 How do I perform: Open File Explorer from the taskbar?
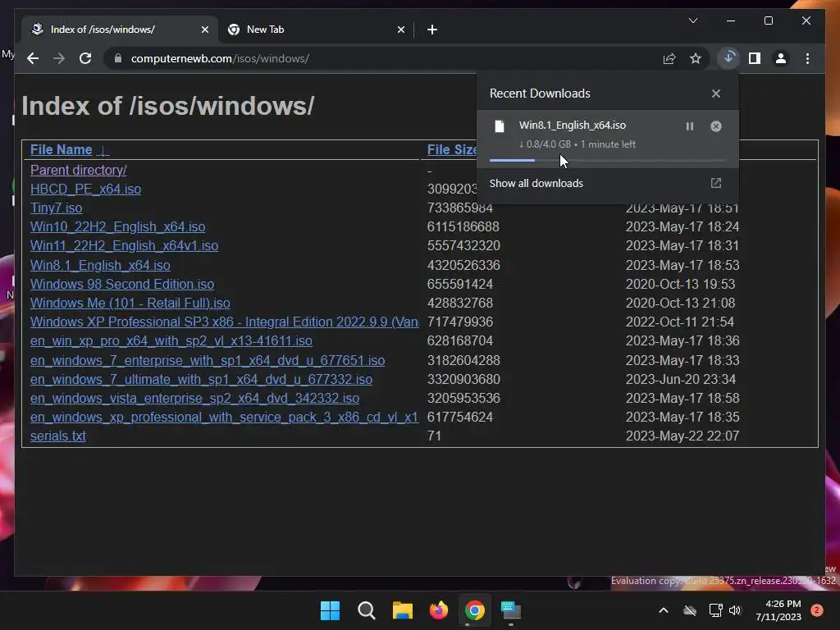tap(402, 610)
